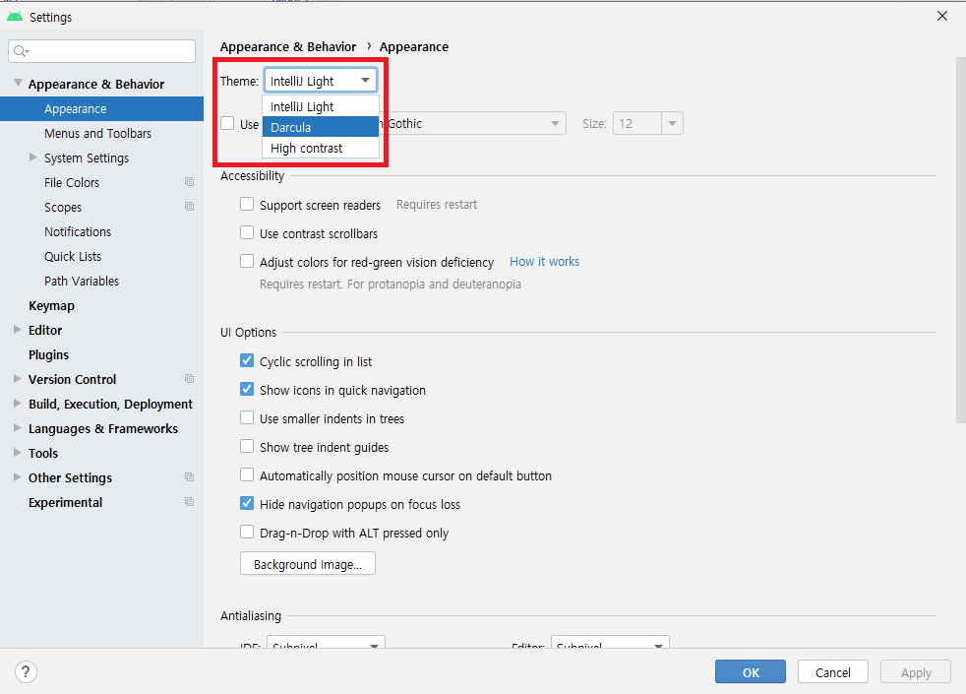Choose IntelliJ Light from theme list
This screenshot has width=966, height=694.
[321, 106]
